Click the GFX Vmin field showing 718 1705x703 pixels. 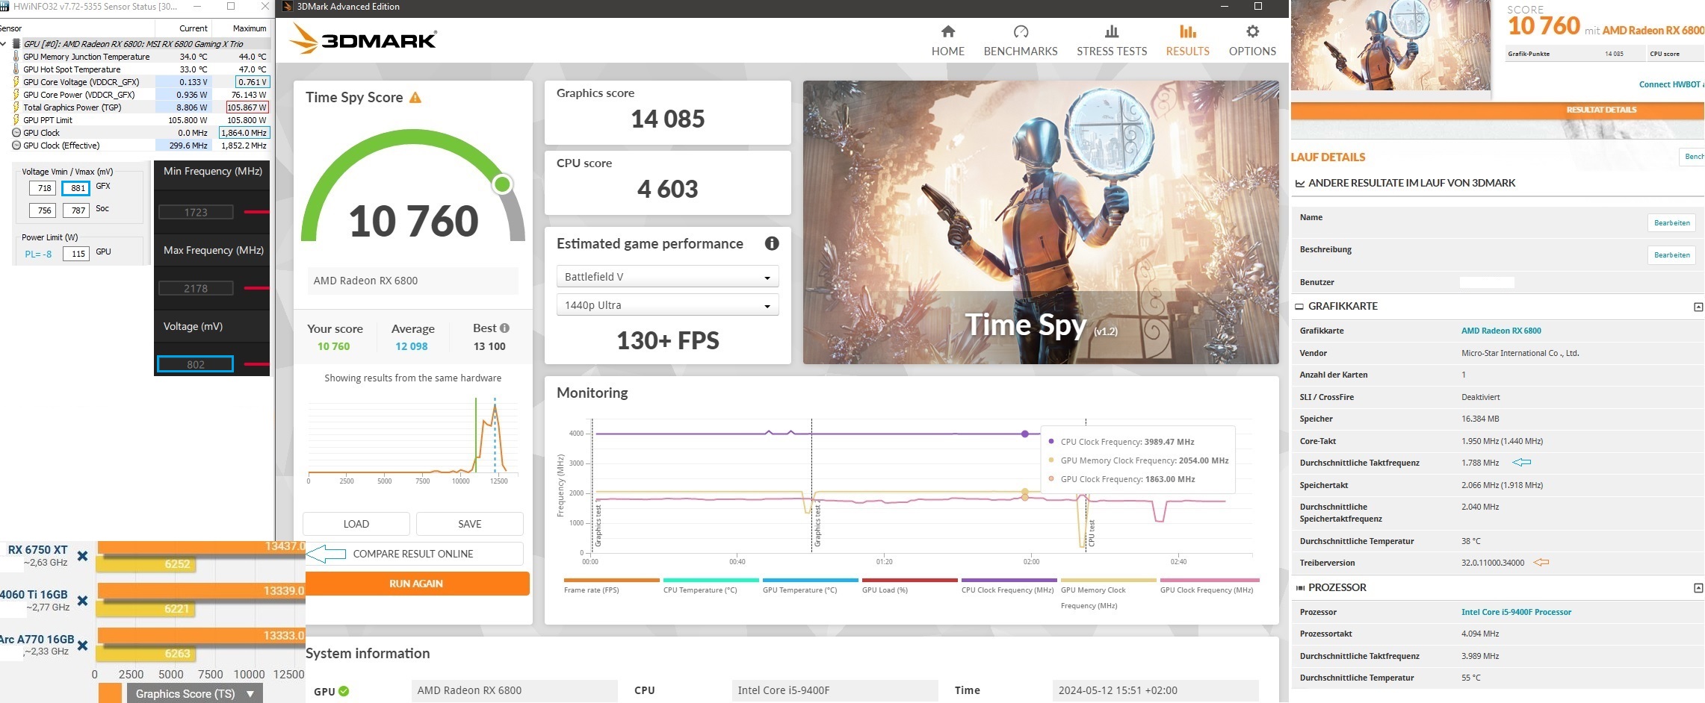tap(44, 188)
